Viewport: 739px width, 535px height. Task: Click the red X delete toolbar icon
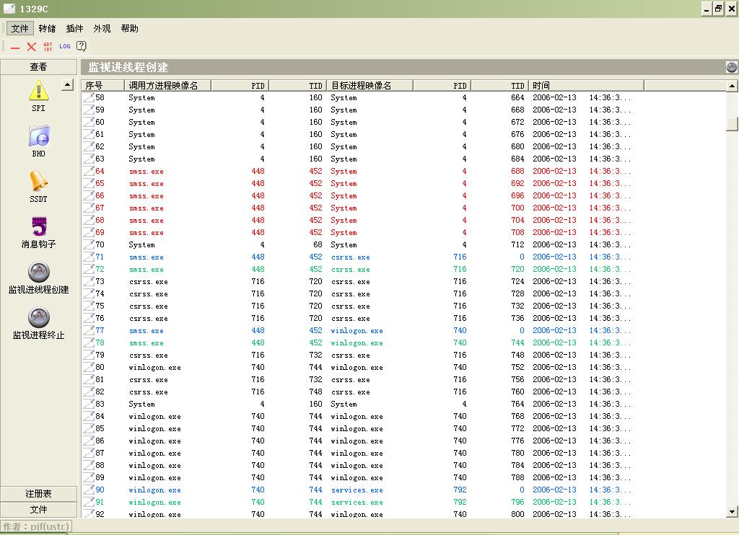(32, 47)
